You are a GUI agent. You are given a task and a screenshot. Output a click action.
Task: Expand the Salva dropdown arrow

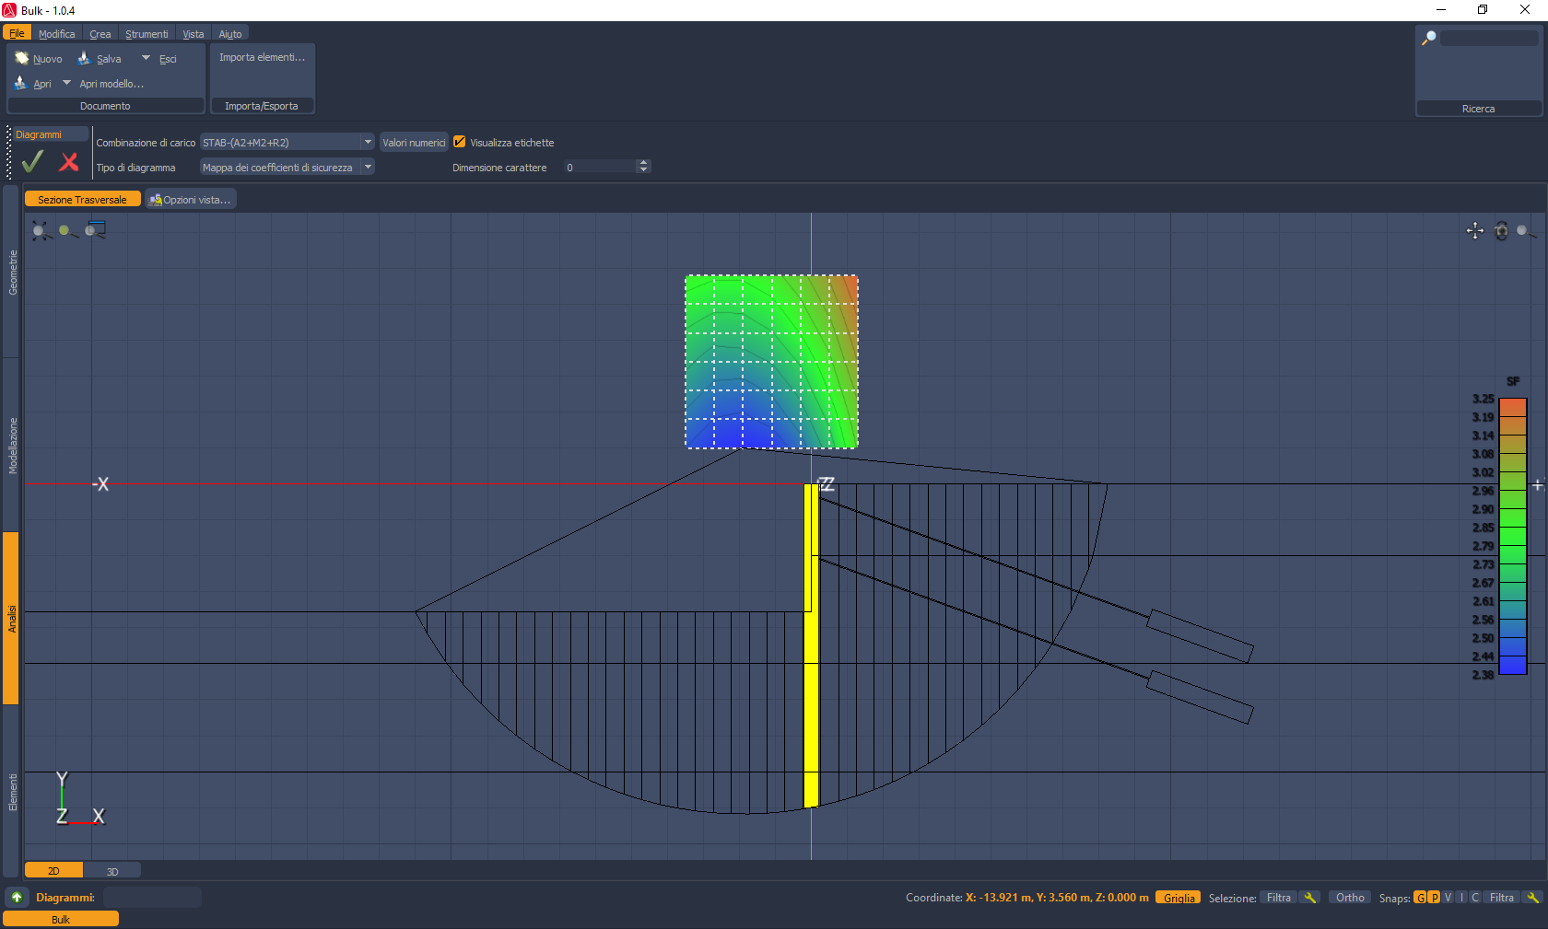click(x=146, y=58)
